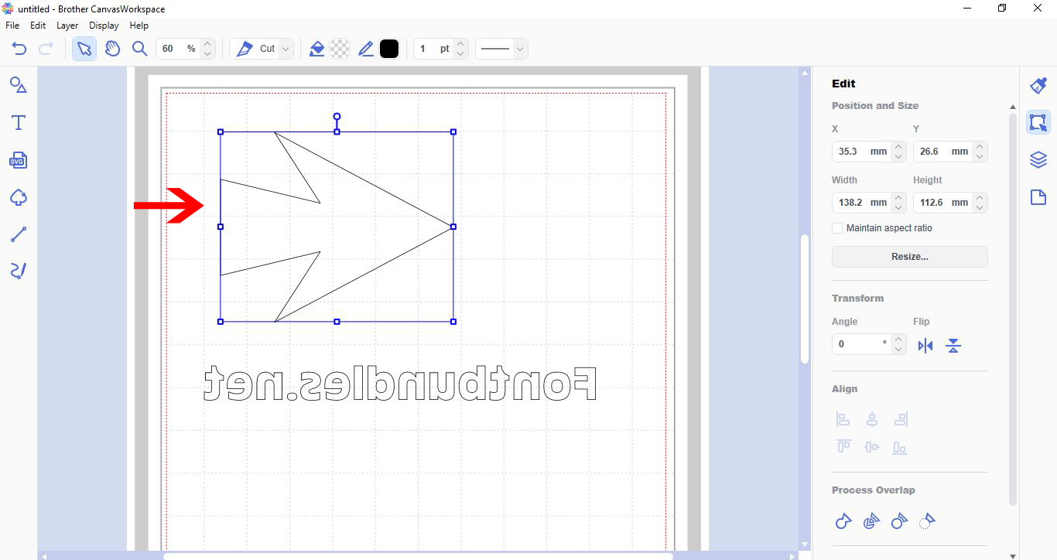Click the Remove Overlapped icon with dotted circle

click(926, 521)
